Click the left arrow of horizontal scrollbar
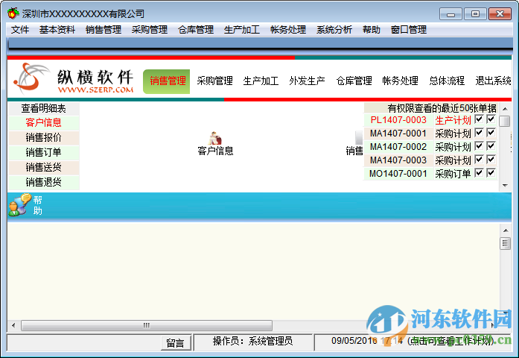 (13, 325)
